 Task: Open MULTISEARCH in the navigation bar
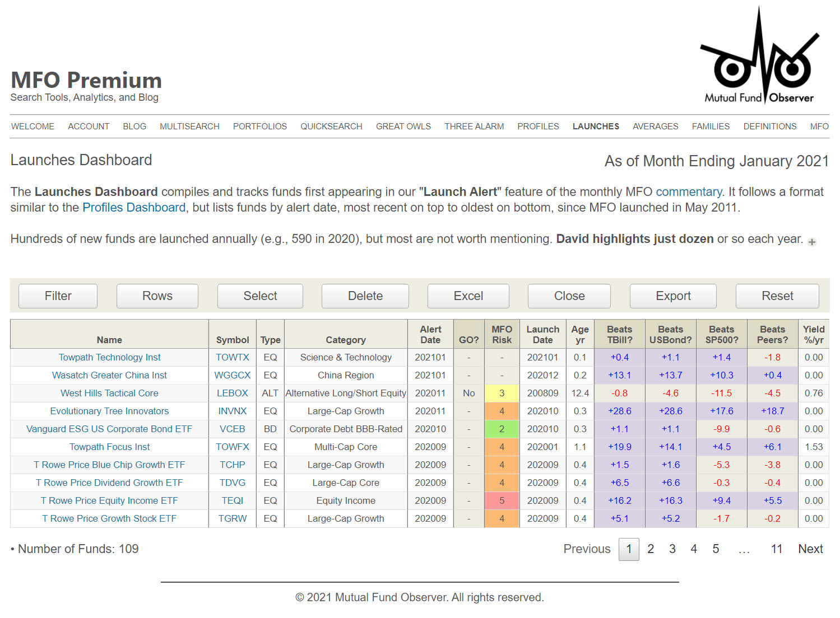pos(189,127)
